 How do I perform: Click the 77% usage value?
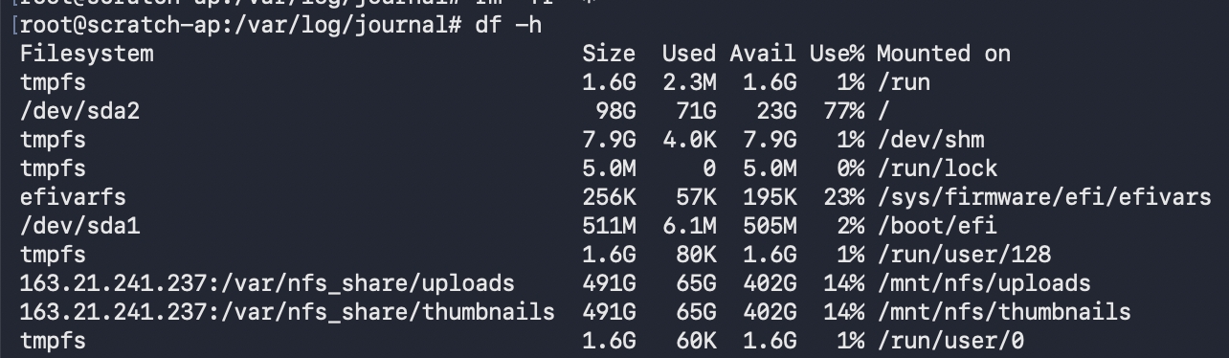(x=843, y=111)
